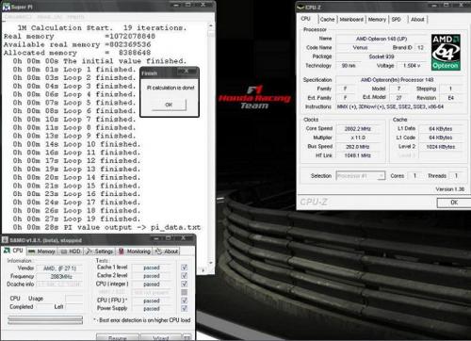This screenshot has width=471, height=341.
Task: Open the About tab in S&M
Action: [167, 252]
